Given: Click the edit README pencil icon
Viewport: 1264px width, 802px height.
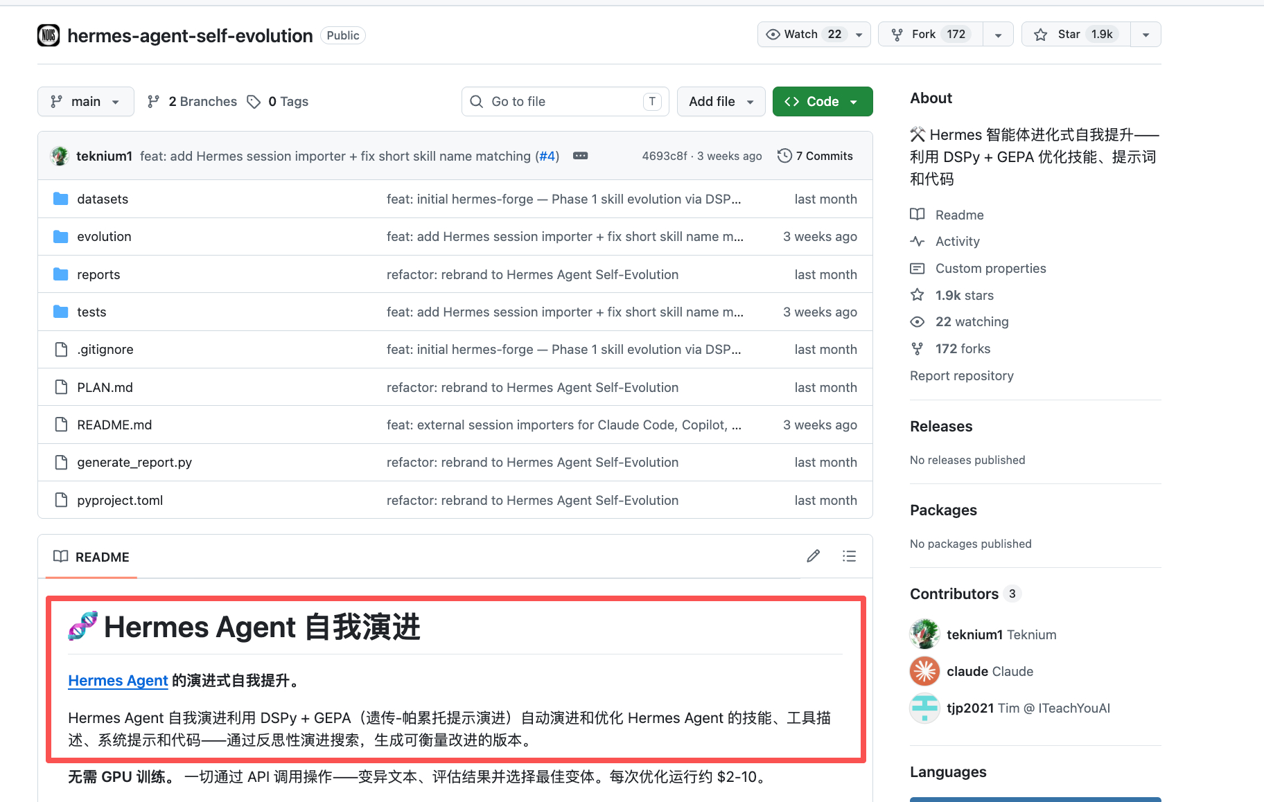Looking at the screenshot, I should 813,556.
